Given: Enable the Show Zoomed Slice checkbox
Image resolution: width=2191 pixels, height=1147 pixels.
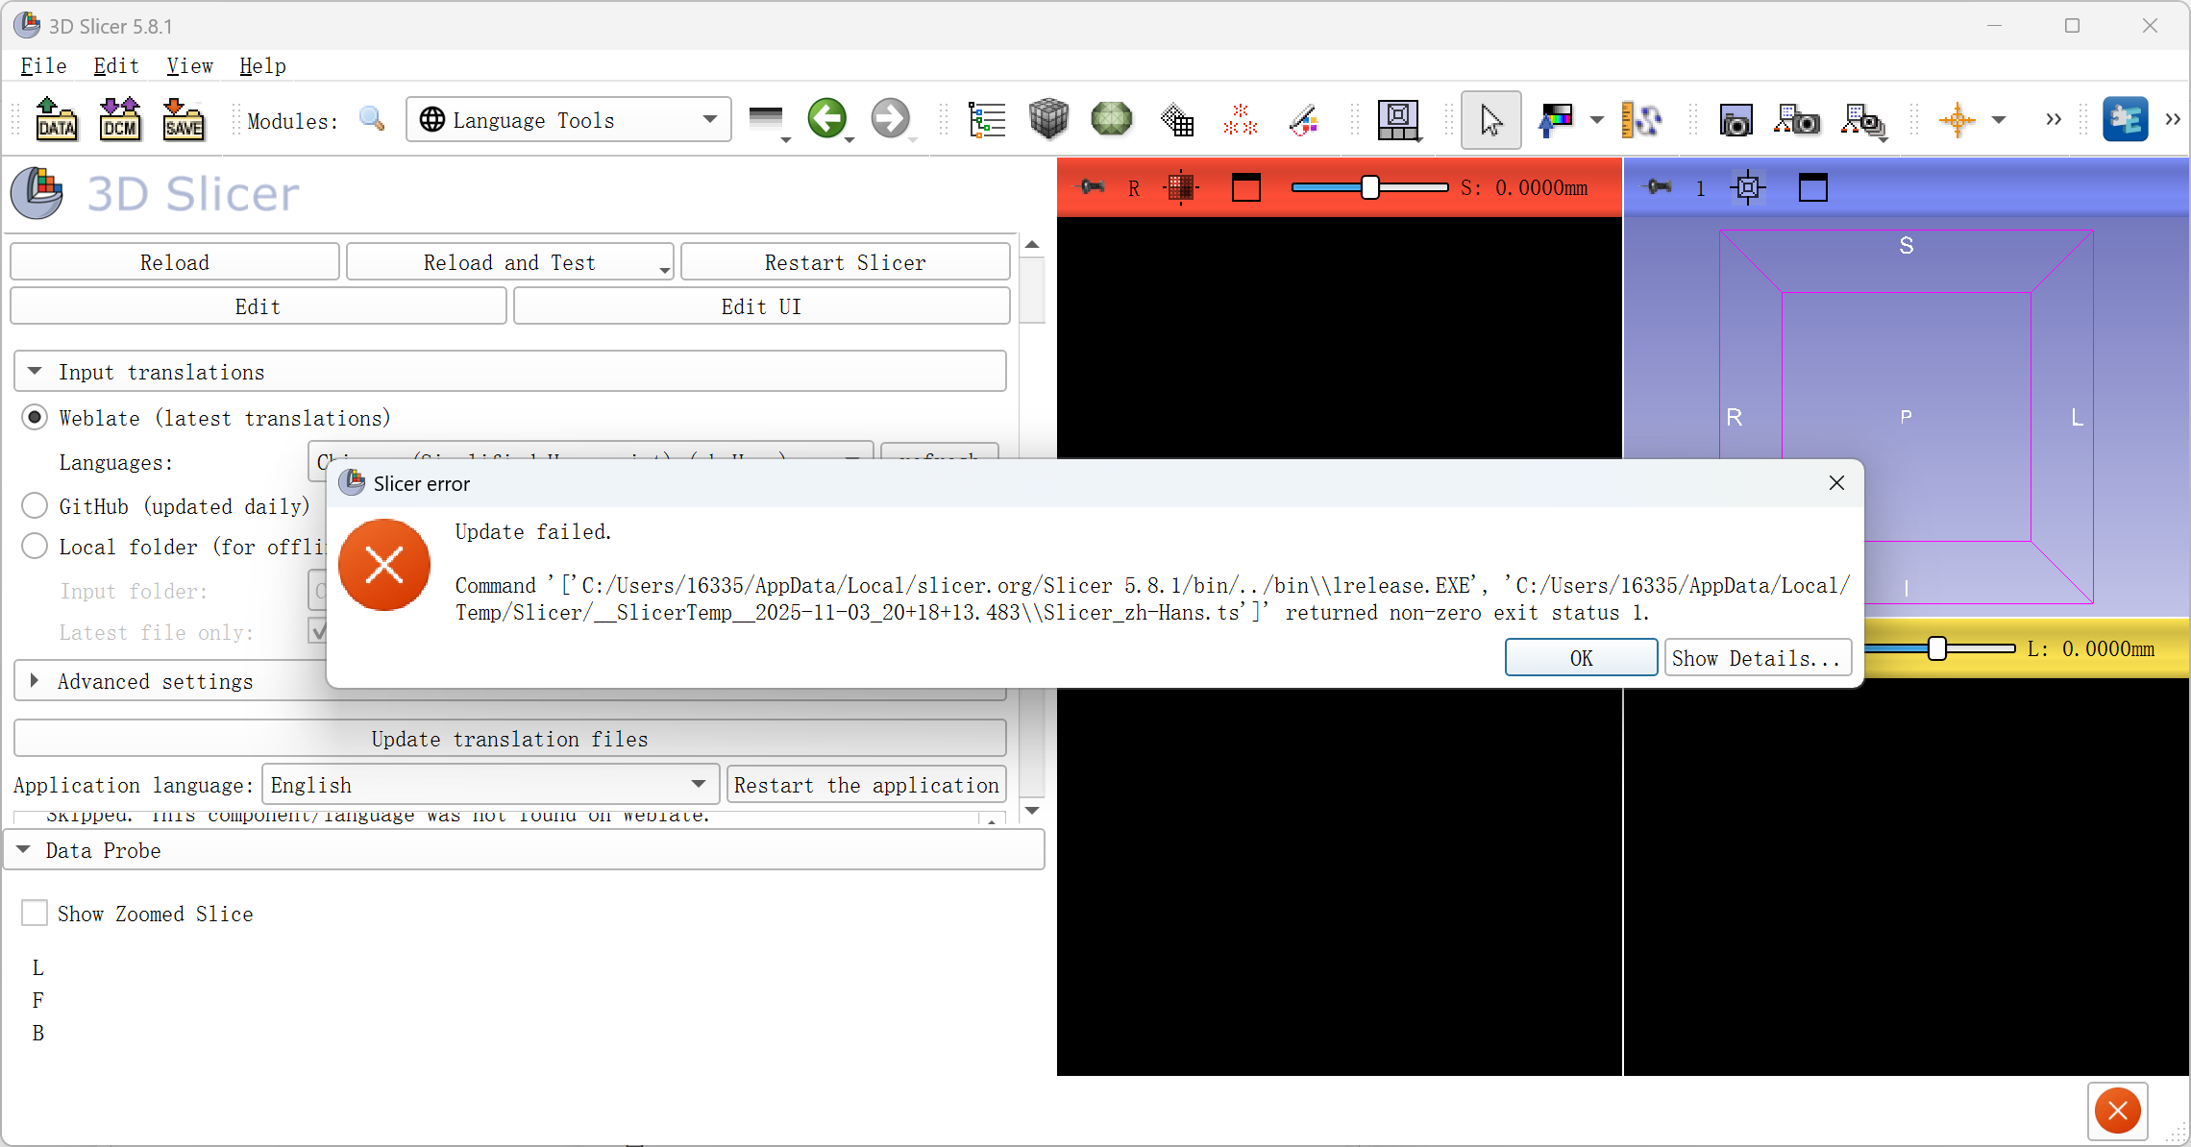Looking at the screenshot, I should (x=35, y=913).
